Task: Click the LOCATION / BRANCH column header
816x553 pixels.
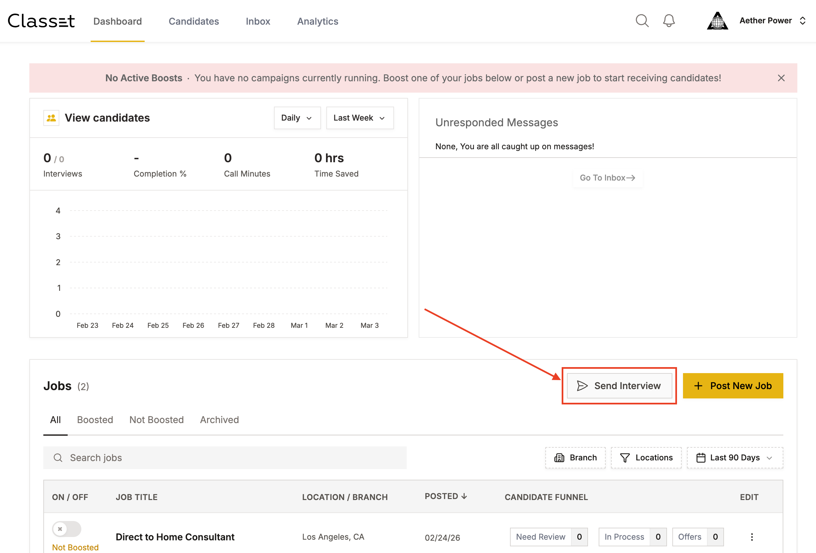Action: point(345,497)
